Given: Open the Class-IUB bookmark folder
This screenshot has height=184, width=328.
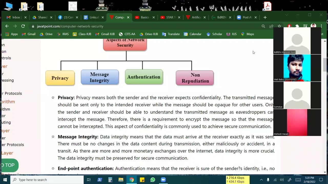Looking at the screenshot, I should tap(82, 34).
